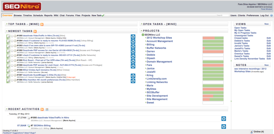This screenshot has width=274, height=134.
Task: Check the checkbox for task #1090
Action: click(12, 61)
